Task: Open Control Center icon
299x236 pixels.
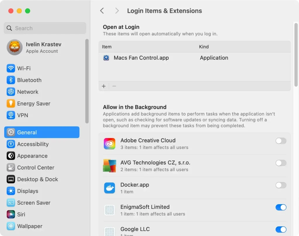Action: pos(11,168)
